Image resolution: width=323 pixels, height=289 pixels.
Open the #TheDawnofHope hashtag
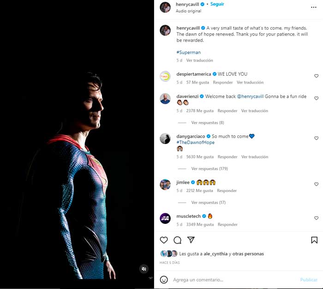click(195, 143)
